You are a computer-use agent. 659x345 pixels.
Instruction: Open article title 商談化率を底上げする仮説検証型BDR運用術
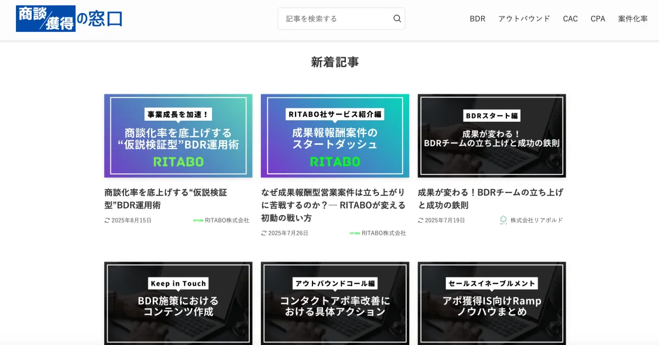pos(165,199)
